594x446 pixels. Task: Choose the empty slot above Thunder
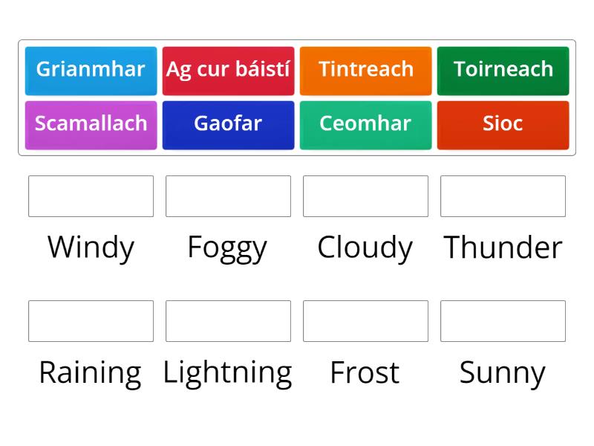(x=503, y=196)
